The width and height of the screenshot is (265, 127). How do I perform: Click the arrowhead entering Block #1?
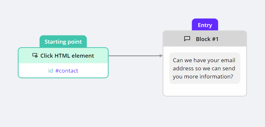[x=161, y=56]
